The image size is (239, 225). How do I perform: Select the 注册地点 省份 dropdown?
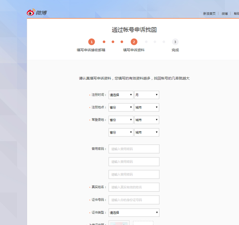pyautogui.click(x=121, y=107)
